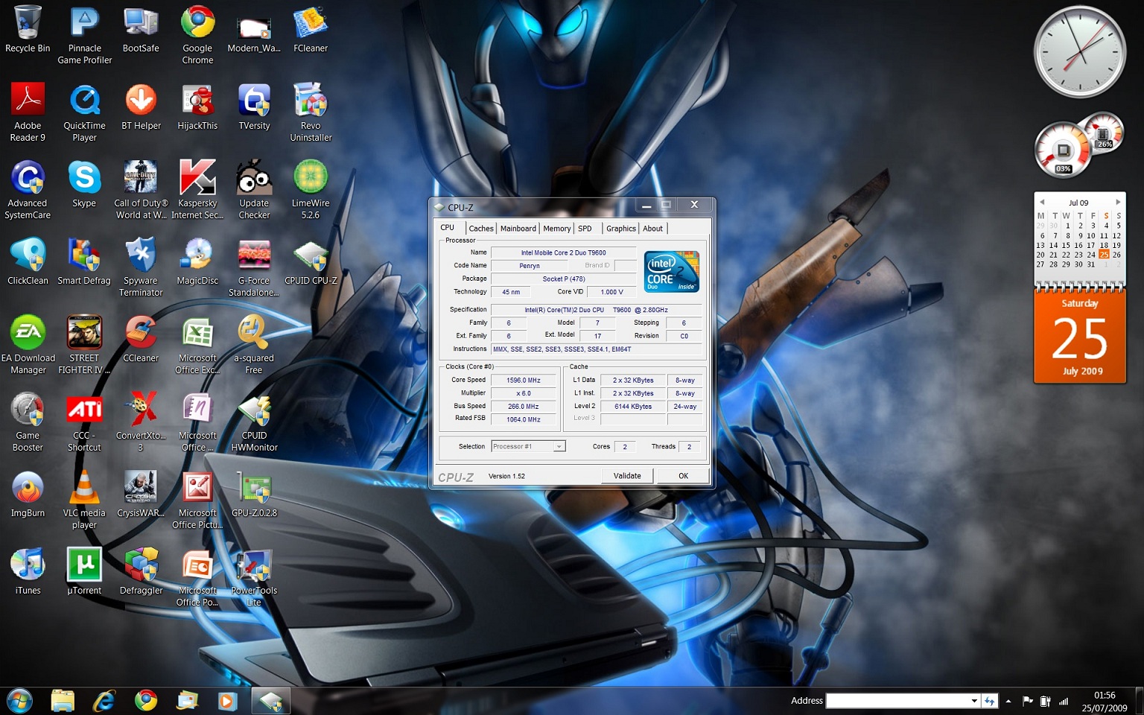This screenshot has height=715, width=1144.
Task: Open the Defraggler shortcut
Action: tap(141, 572)
